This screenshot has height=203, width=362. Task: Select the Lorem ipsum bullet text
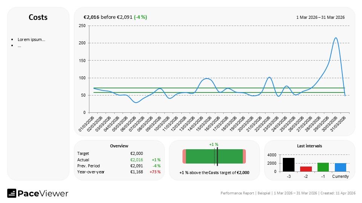pos(31,39)
